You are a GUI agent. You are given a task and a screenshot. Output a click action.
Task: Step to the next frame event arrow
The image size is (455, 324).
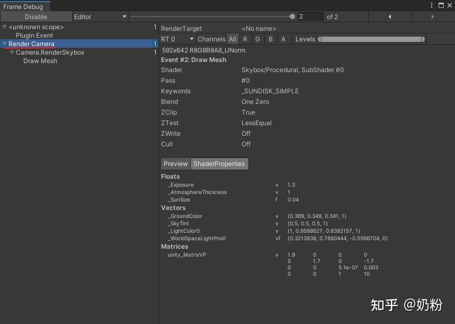click(x=433, y=16)
